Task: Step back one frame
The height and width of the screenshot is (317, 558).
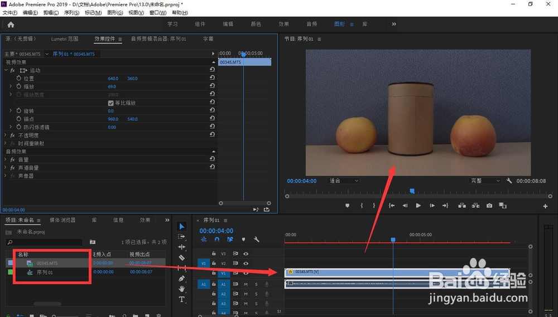Action: 405,206
